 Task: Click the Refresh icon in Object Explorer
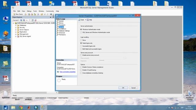32,20
